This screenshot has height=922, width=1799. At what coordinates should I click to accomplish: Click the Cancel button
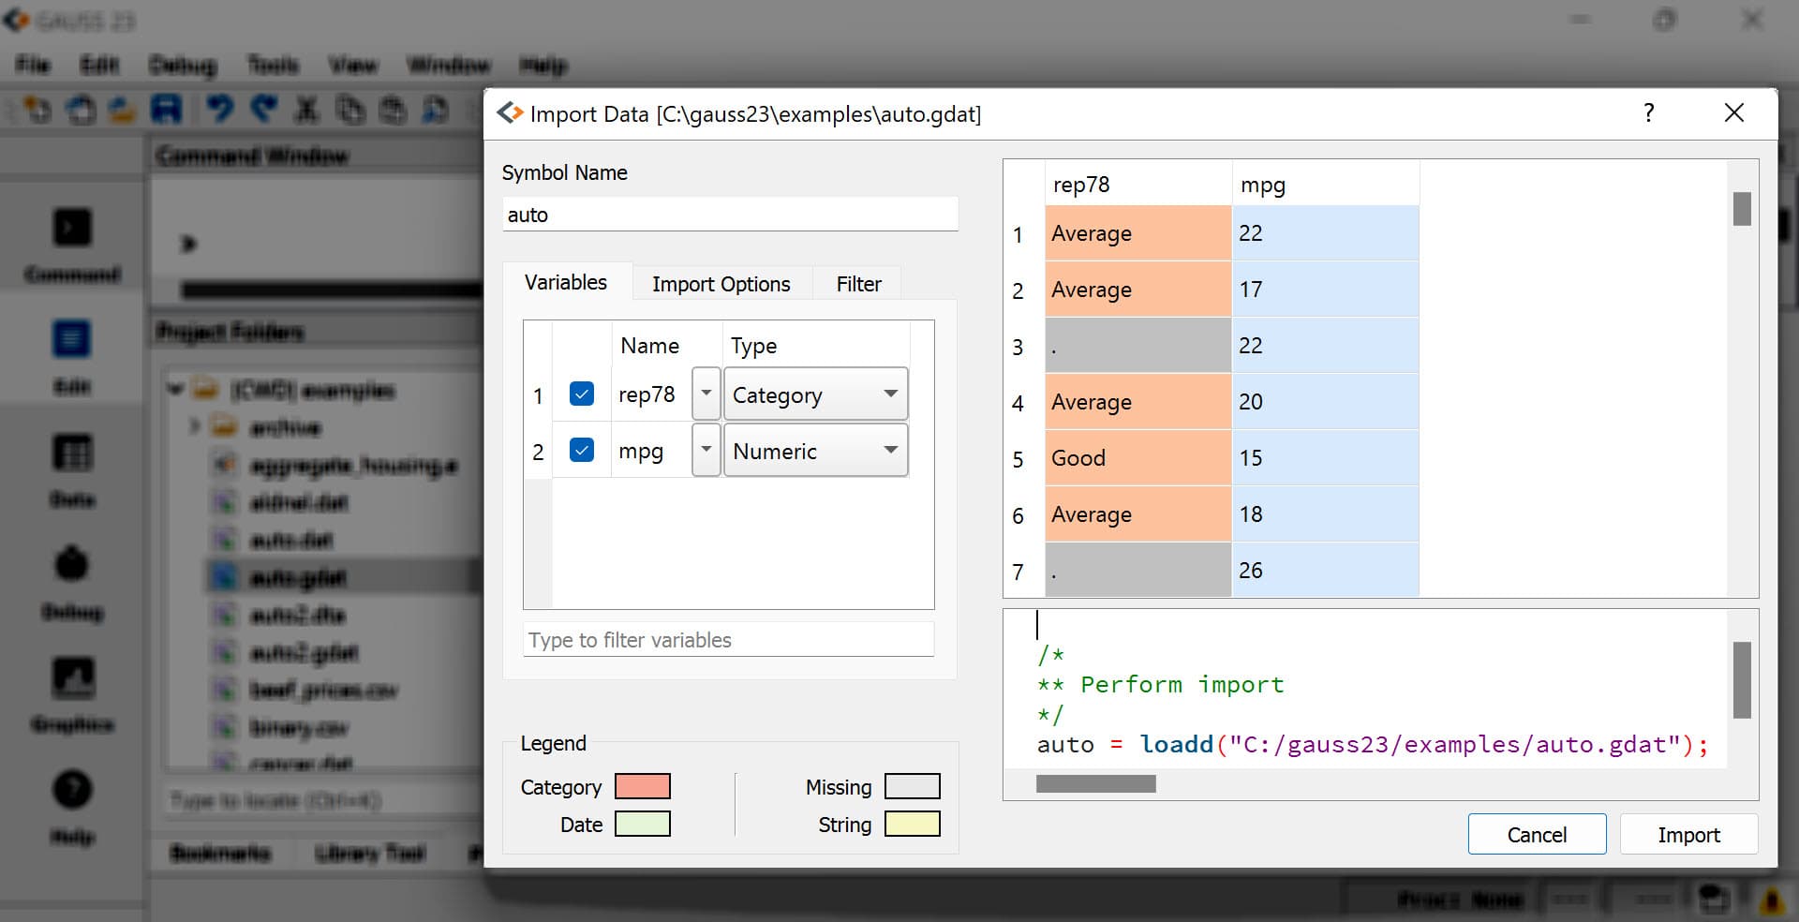click(1537, 834)
